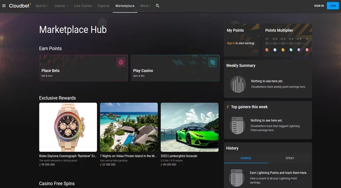Click the lightning icon beside 22 000 000

(101, 165)
